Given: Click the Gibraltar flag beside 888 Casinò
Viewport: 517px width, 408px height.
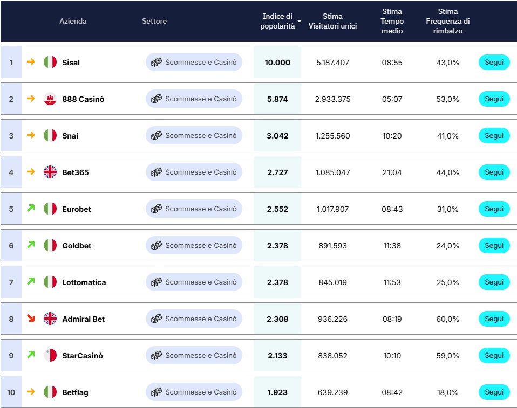Looking at the screenshot, I should click(50, 99).
